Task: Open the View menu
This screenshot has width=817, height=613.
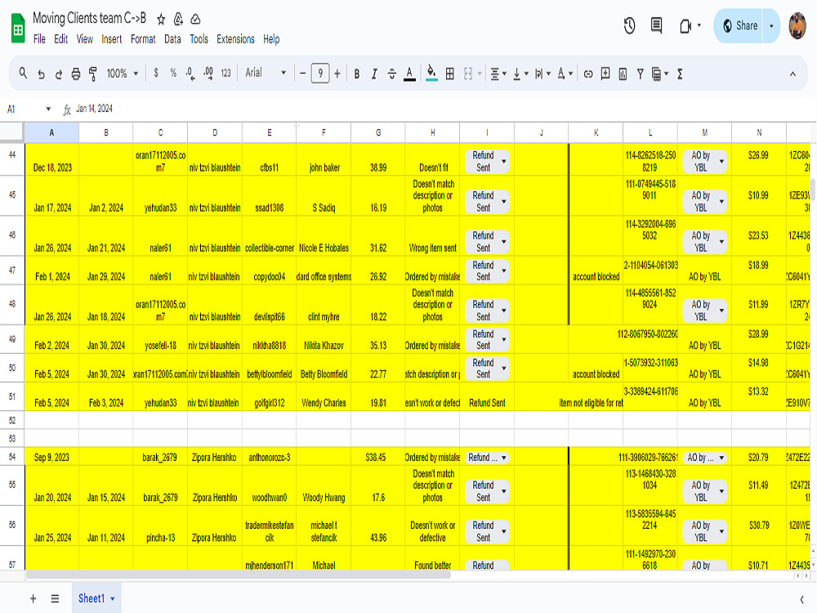Action: pos(84,39)
